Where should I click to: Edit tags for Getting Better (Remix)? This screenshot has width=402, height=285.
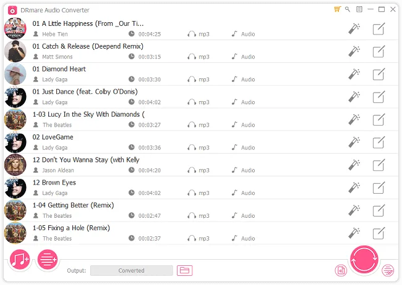(378, 211)
